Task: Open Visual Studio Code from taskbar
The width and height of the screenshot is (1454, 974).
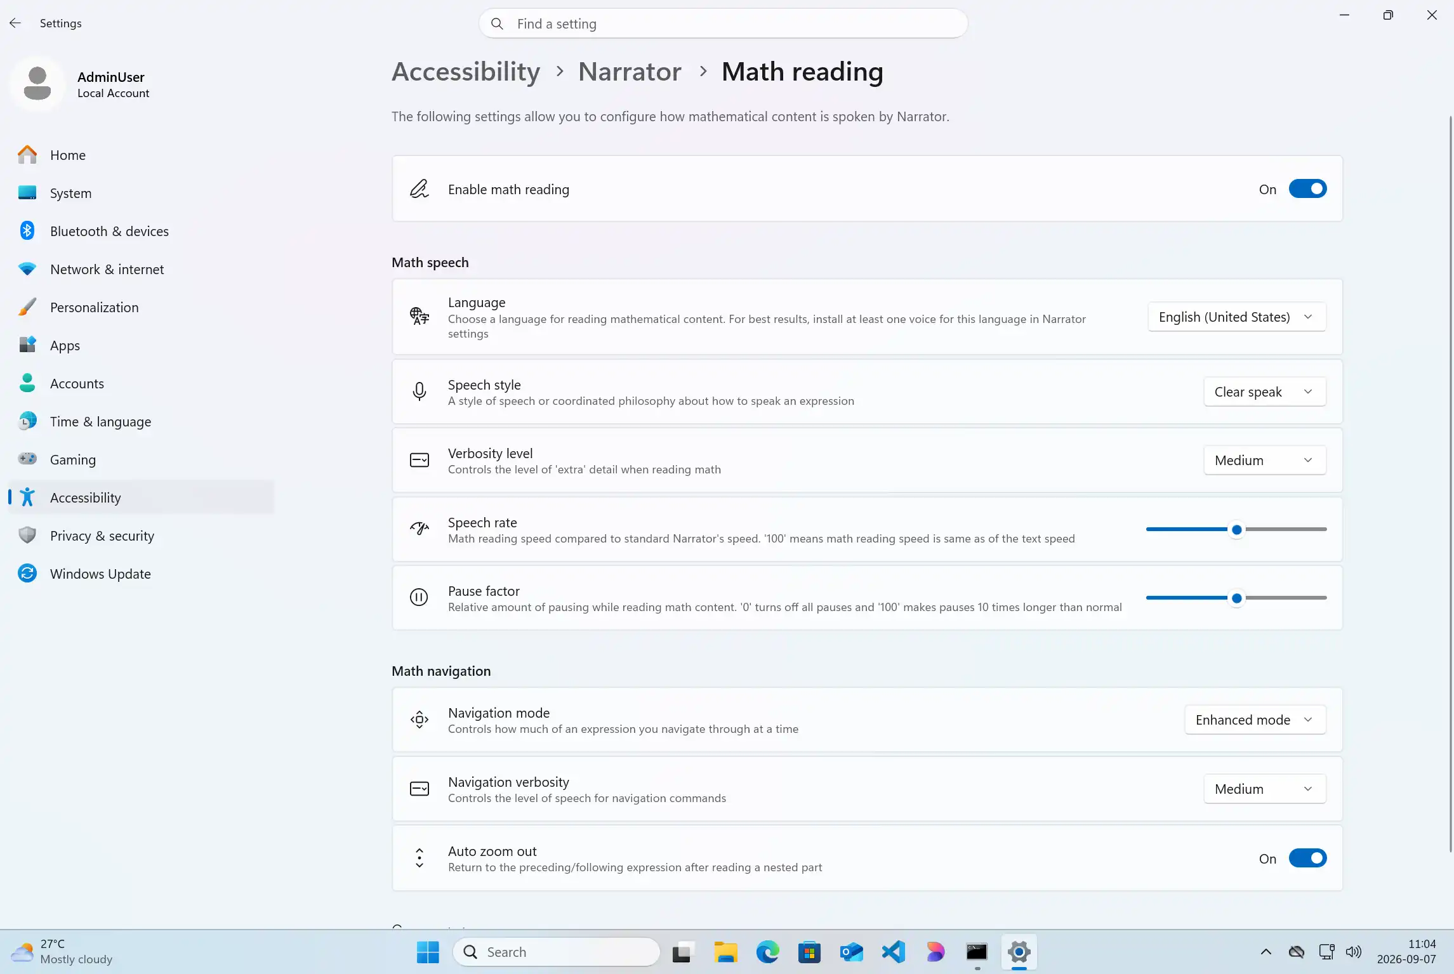Action: click(894, 952)
